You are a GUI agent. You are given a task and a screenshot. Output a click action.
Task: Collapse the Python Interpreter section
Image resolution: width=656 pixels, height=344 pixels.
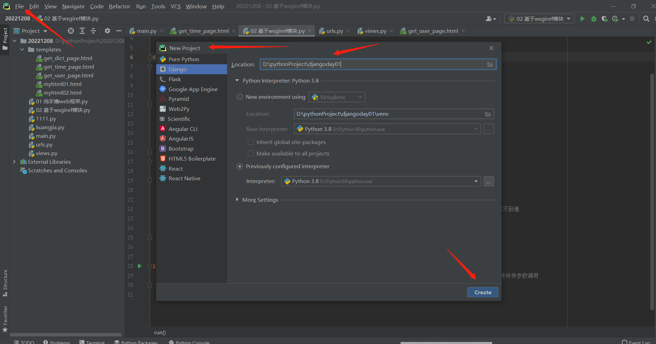click(237, 80)
